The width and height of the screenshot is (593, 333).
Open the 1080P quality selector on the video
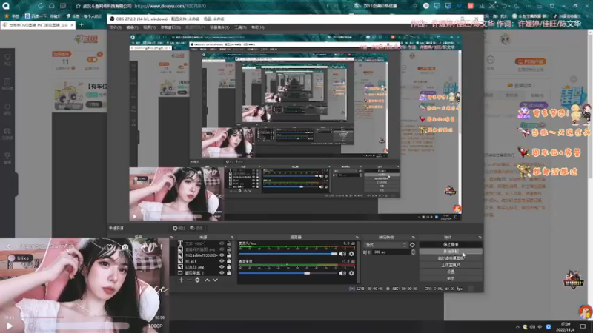[x=155, y=326]
